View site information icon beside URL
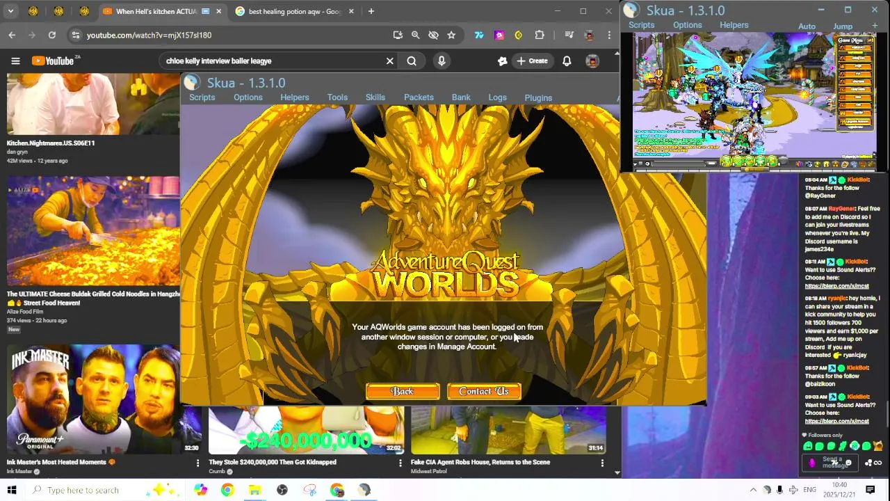 point(76,35)
